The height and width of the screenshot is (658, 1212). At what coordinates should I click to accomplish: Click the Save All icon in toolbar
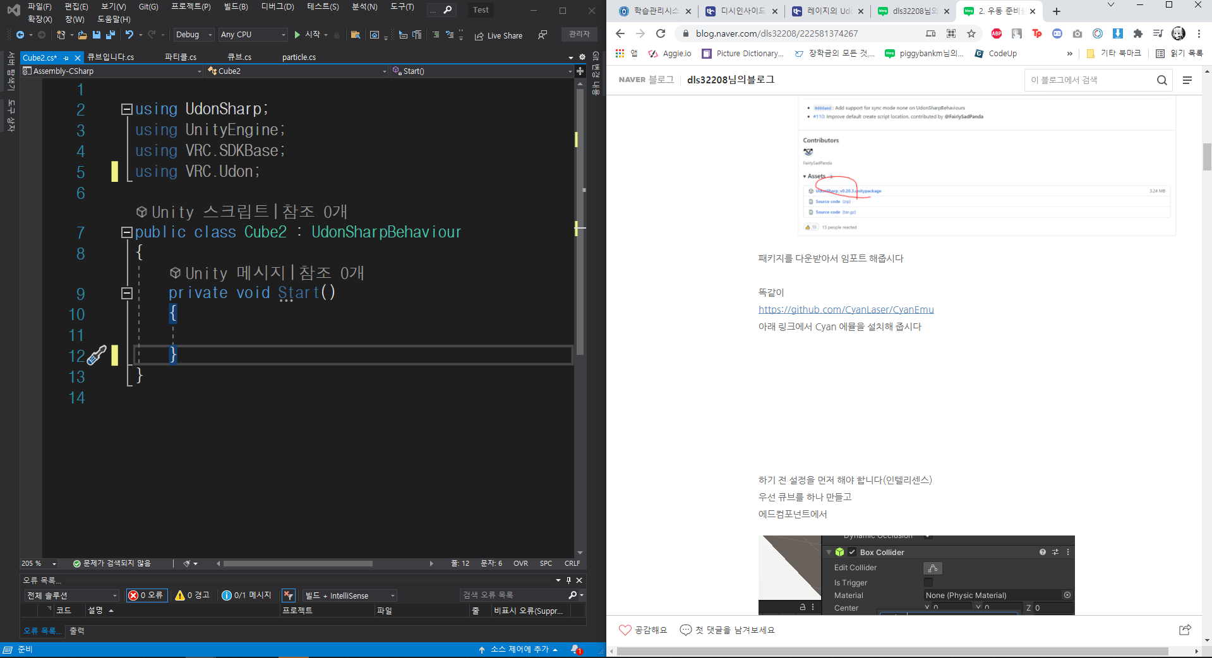click(x=111, y=35)
